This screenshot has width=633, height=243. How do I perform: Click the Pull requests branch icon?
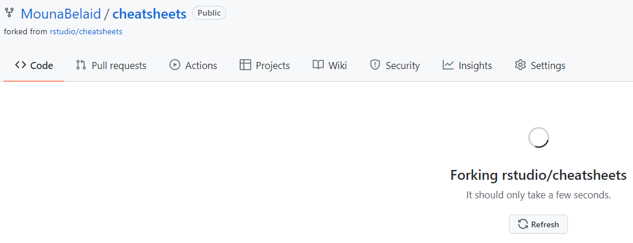point(81,65)
